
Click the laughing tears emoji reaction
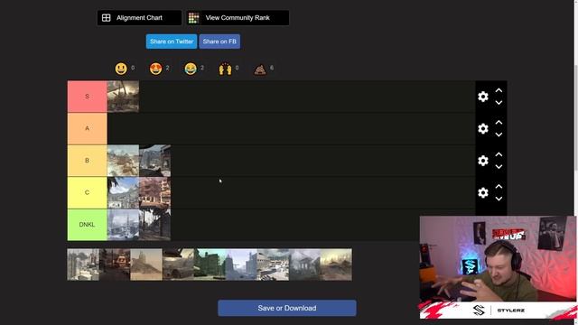pos(191,69)
